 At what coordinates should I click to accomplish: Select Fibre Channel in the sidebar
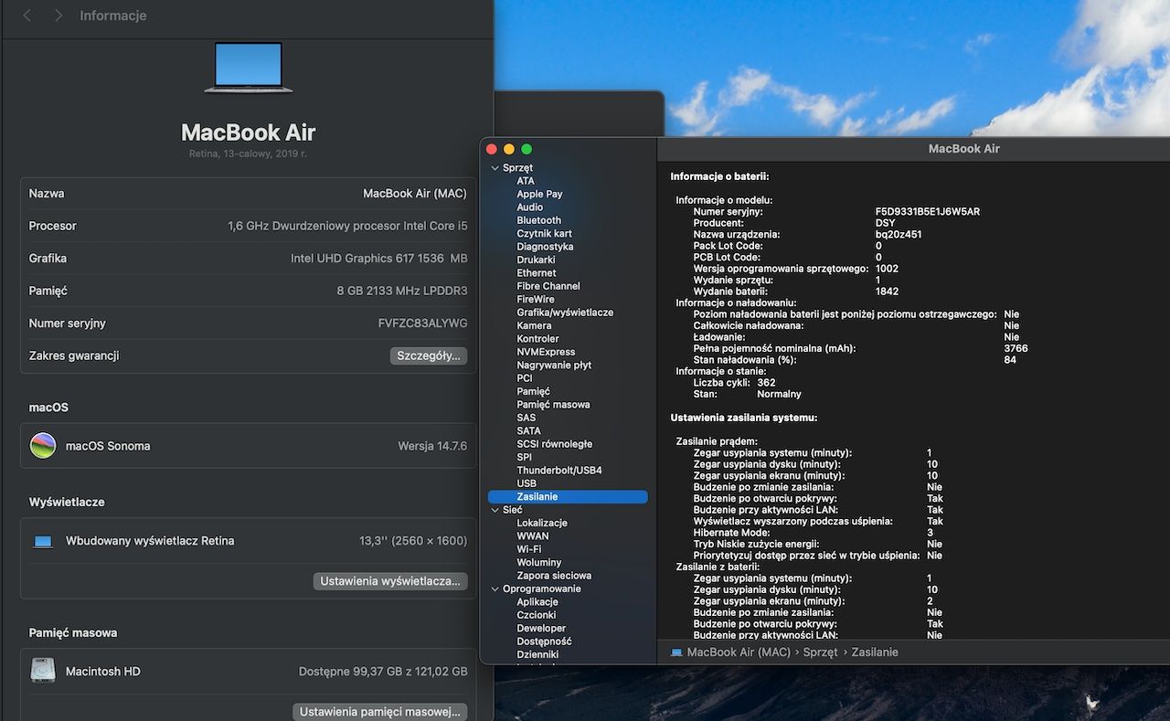pyautogui.click(x=548, y=286)
